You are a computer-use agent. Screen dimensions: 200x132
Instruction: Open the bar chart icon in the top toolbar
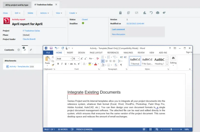point(144,13)
